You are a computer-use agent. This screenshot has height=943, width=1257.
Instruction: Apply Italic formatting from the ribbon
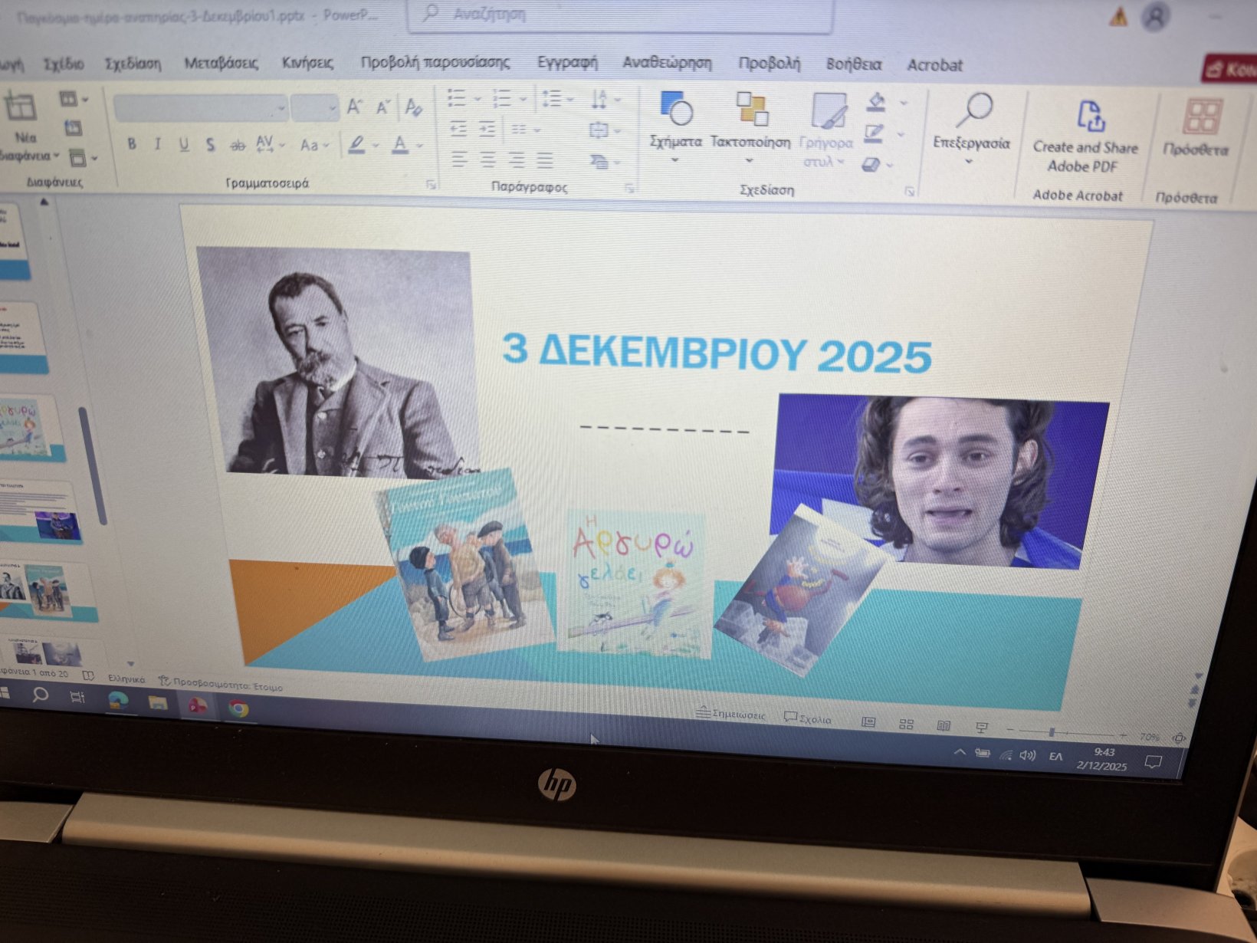pyautogui.click(x=158, y=144)
